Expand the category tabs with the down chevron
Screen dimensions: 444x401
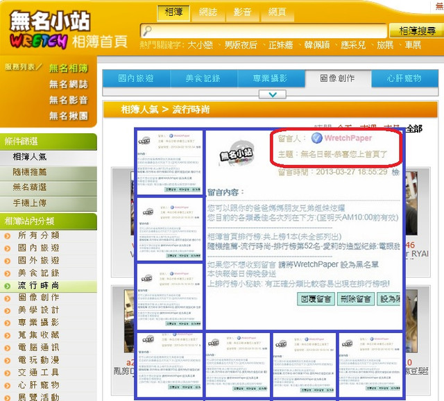pyautogui.click(x=273, y=94)
